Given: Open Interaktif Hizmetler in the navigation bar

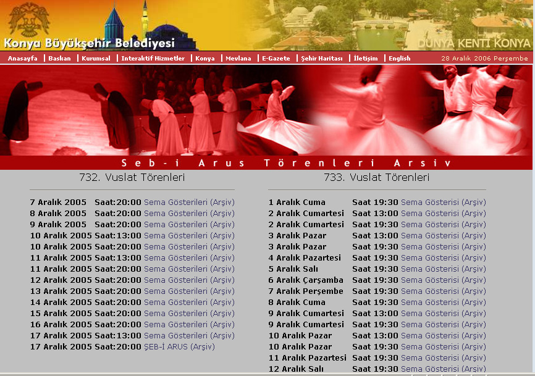Looking at the screenshot, I should click(x=153, y=58).
